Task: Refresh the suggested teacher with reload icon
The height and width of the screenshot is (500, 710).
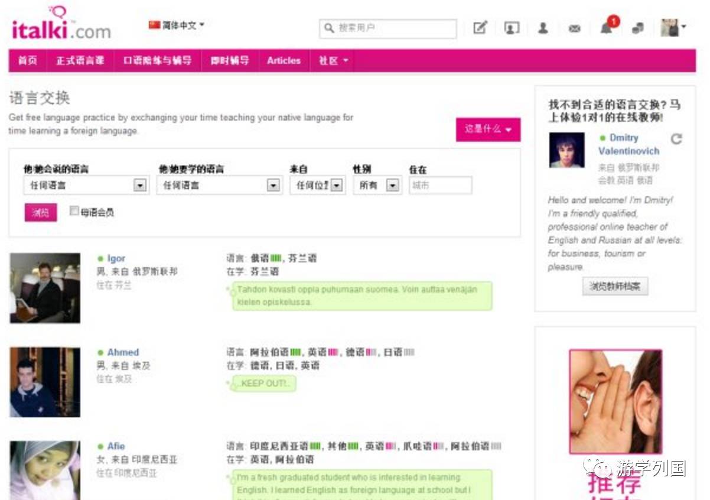Action: click(676, 139)
